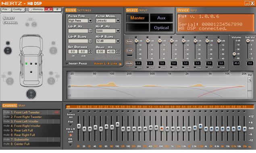Click the Ch1 level value box
The width and height of the screenshot is (256, 153).
click(138, 63)
